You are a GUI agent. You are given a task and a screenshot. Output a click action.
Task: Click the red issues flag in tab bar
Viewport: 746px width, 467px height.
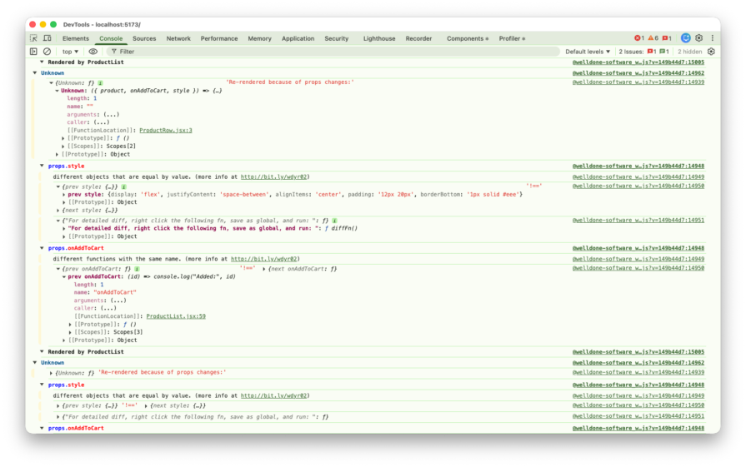(667, 38)
